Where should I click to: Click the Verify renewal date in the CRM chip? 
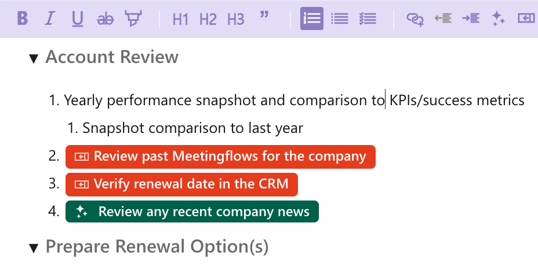[181, 184]
